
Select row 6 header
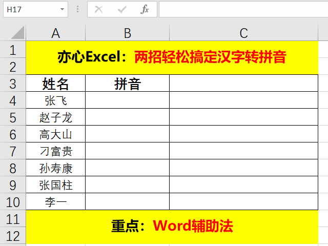(13, 134)
